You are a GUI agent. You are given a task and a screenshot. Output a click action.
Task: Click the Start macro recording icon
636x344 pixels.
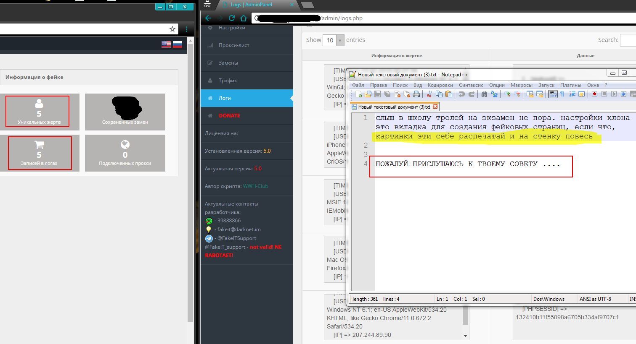594,94
